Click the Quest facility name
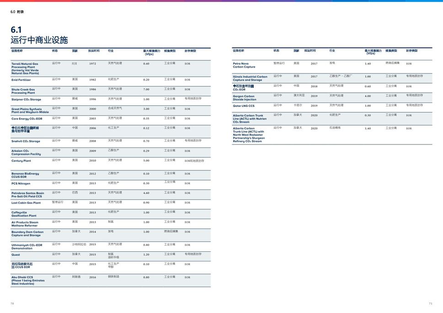 [16, 255]
